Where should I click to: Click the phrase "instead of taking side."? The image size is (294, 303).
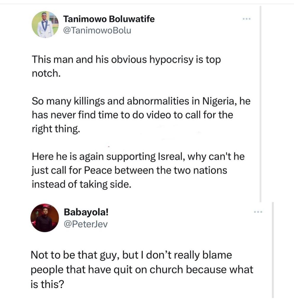pos(81,184)
